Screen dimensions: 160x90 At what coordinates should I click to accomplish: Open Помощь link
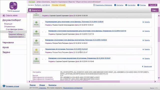tap(143, 5)
